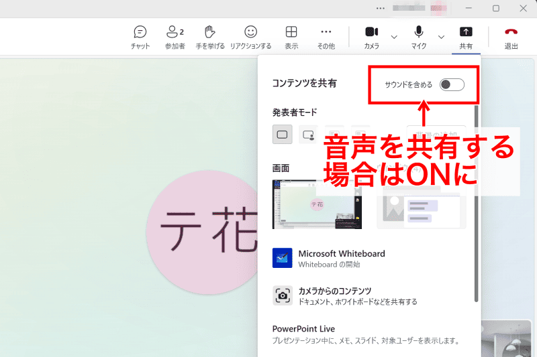
Task: Select the 画面 screen thumbnail to share
Action: [x=317, y=204]
